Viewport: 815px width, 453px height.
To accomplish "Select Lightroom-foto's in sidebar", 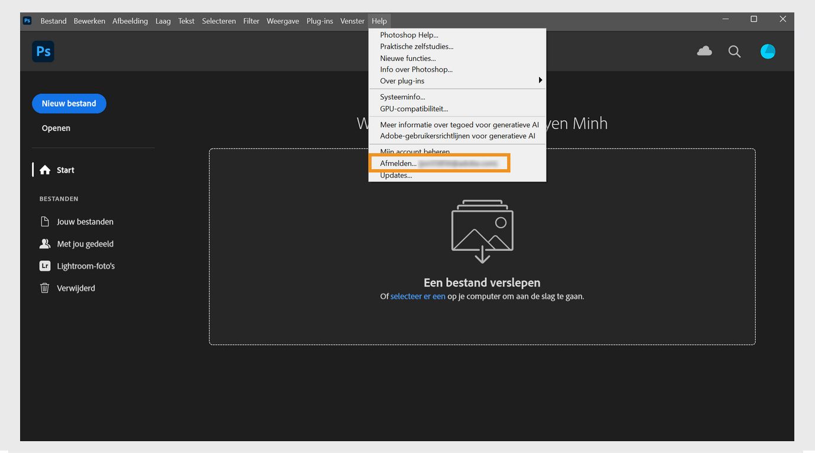I will tap(86, 266).
